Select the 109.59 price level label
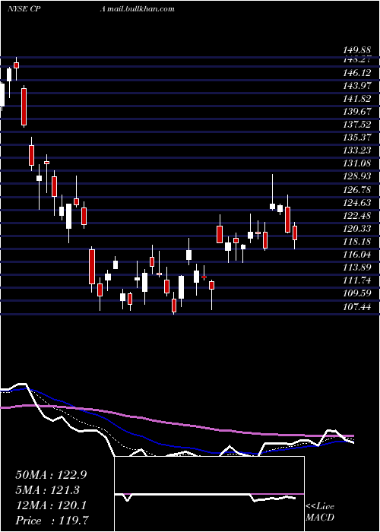The height and width of the screenshot is (532, 380). (x=357, y=293)
